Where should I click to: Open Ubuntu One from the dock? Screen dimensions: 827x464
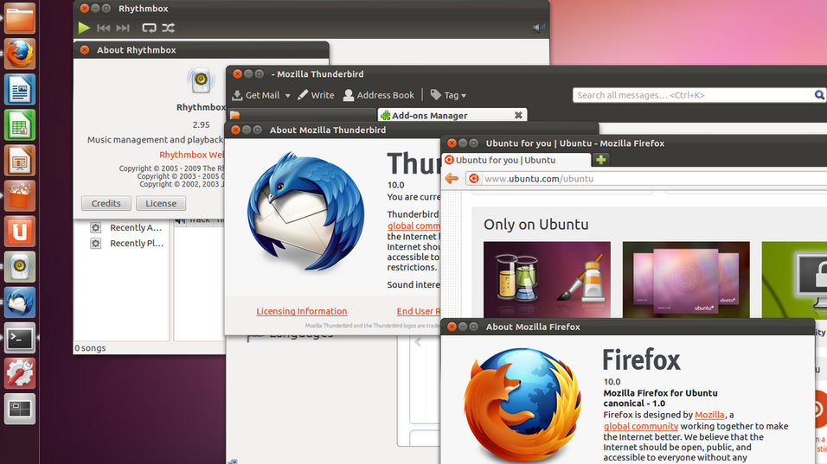pos(20,232)
